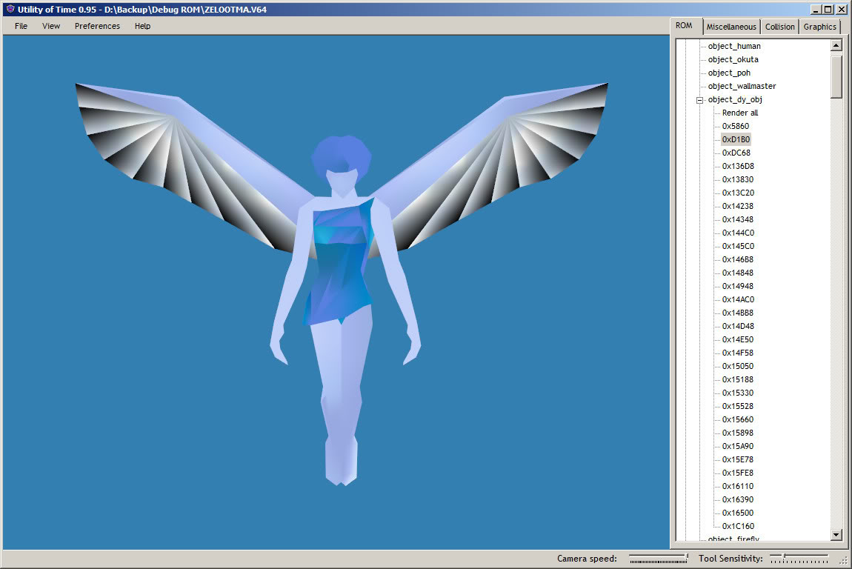Select the object_dy_obj entry
This screenshot has height=569, width=852.
pyautogui.click(x=735, y=99)
